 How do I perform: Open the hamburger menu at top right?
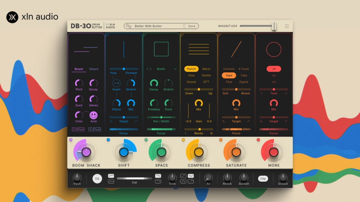click(x=287, y=26)
